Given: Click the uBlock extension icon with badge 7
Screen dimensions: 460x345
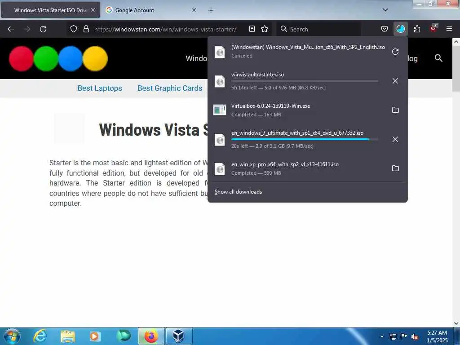Looking at the screenshot, I should (433, 28).
